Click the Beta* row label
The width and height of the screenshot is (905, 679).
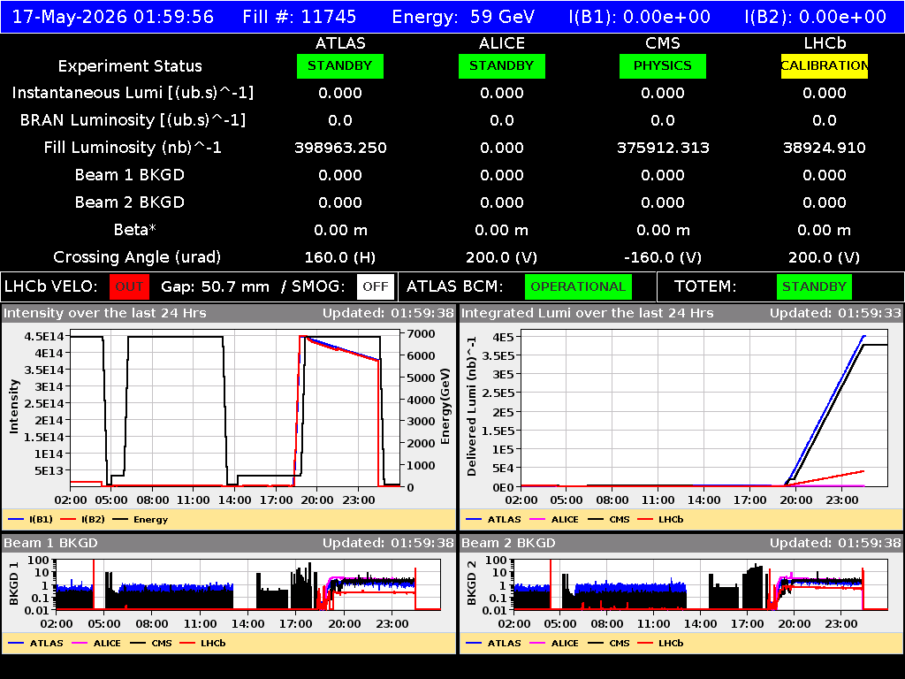coord(135,230)
